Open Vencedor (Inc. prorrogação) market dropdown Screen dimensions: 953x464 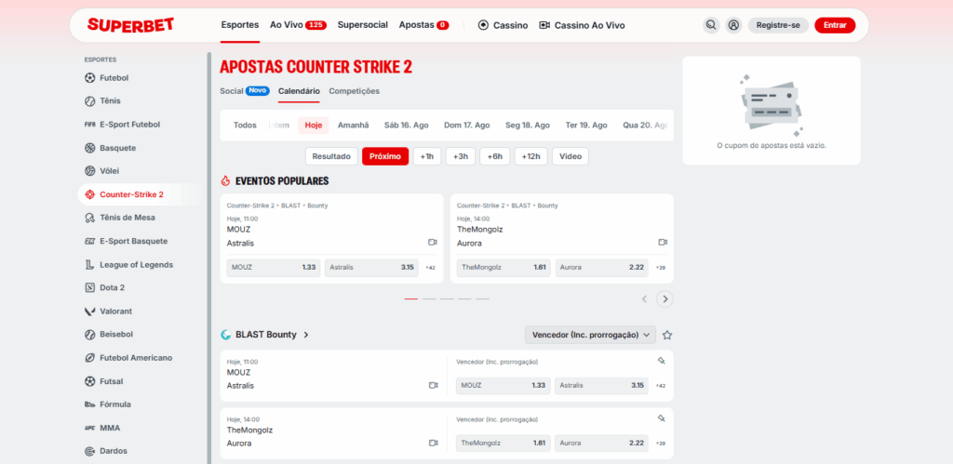click(591, 335)
